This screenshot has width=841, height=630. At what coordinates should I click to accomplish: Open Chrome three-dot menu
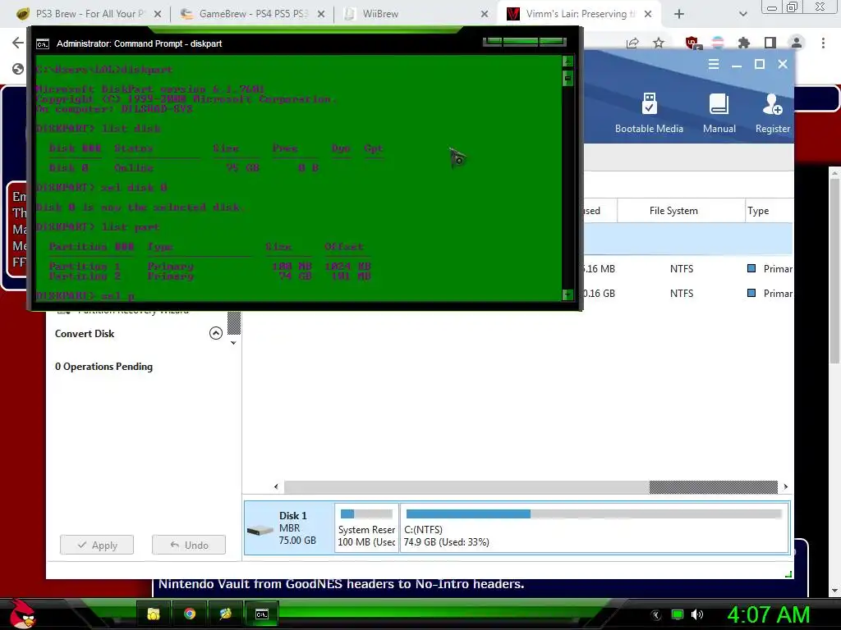tap(823, 43)
